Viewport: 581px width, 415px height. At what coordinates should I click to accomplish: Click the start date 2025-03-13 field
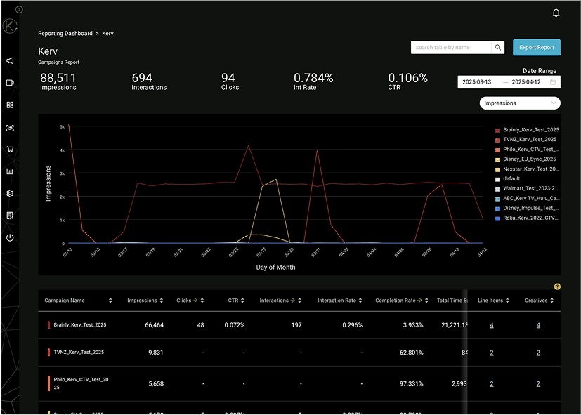coord(477,82)
